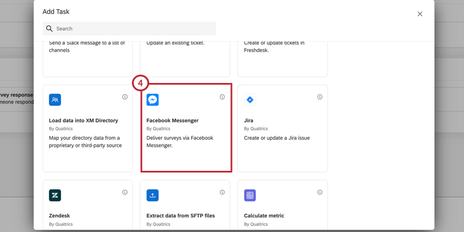Screen dimensions: 464x232
Task: Open info icon on Jira card
Action: click(320, 97)
